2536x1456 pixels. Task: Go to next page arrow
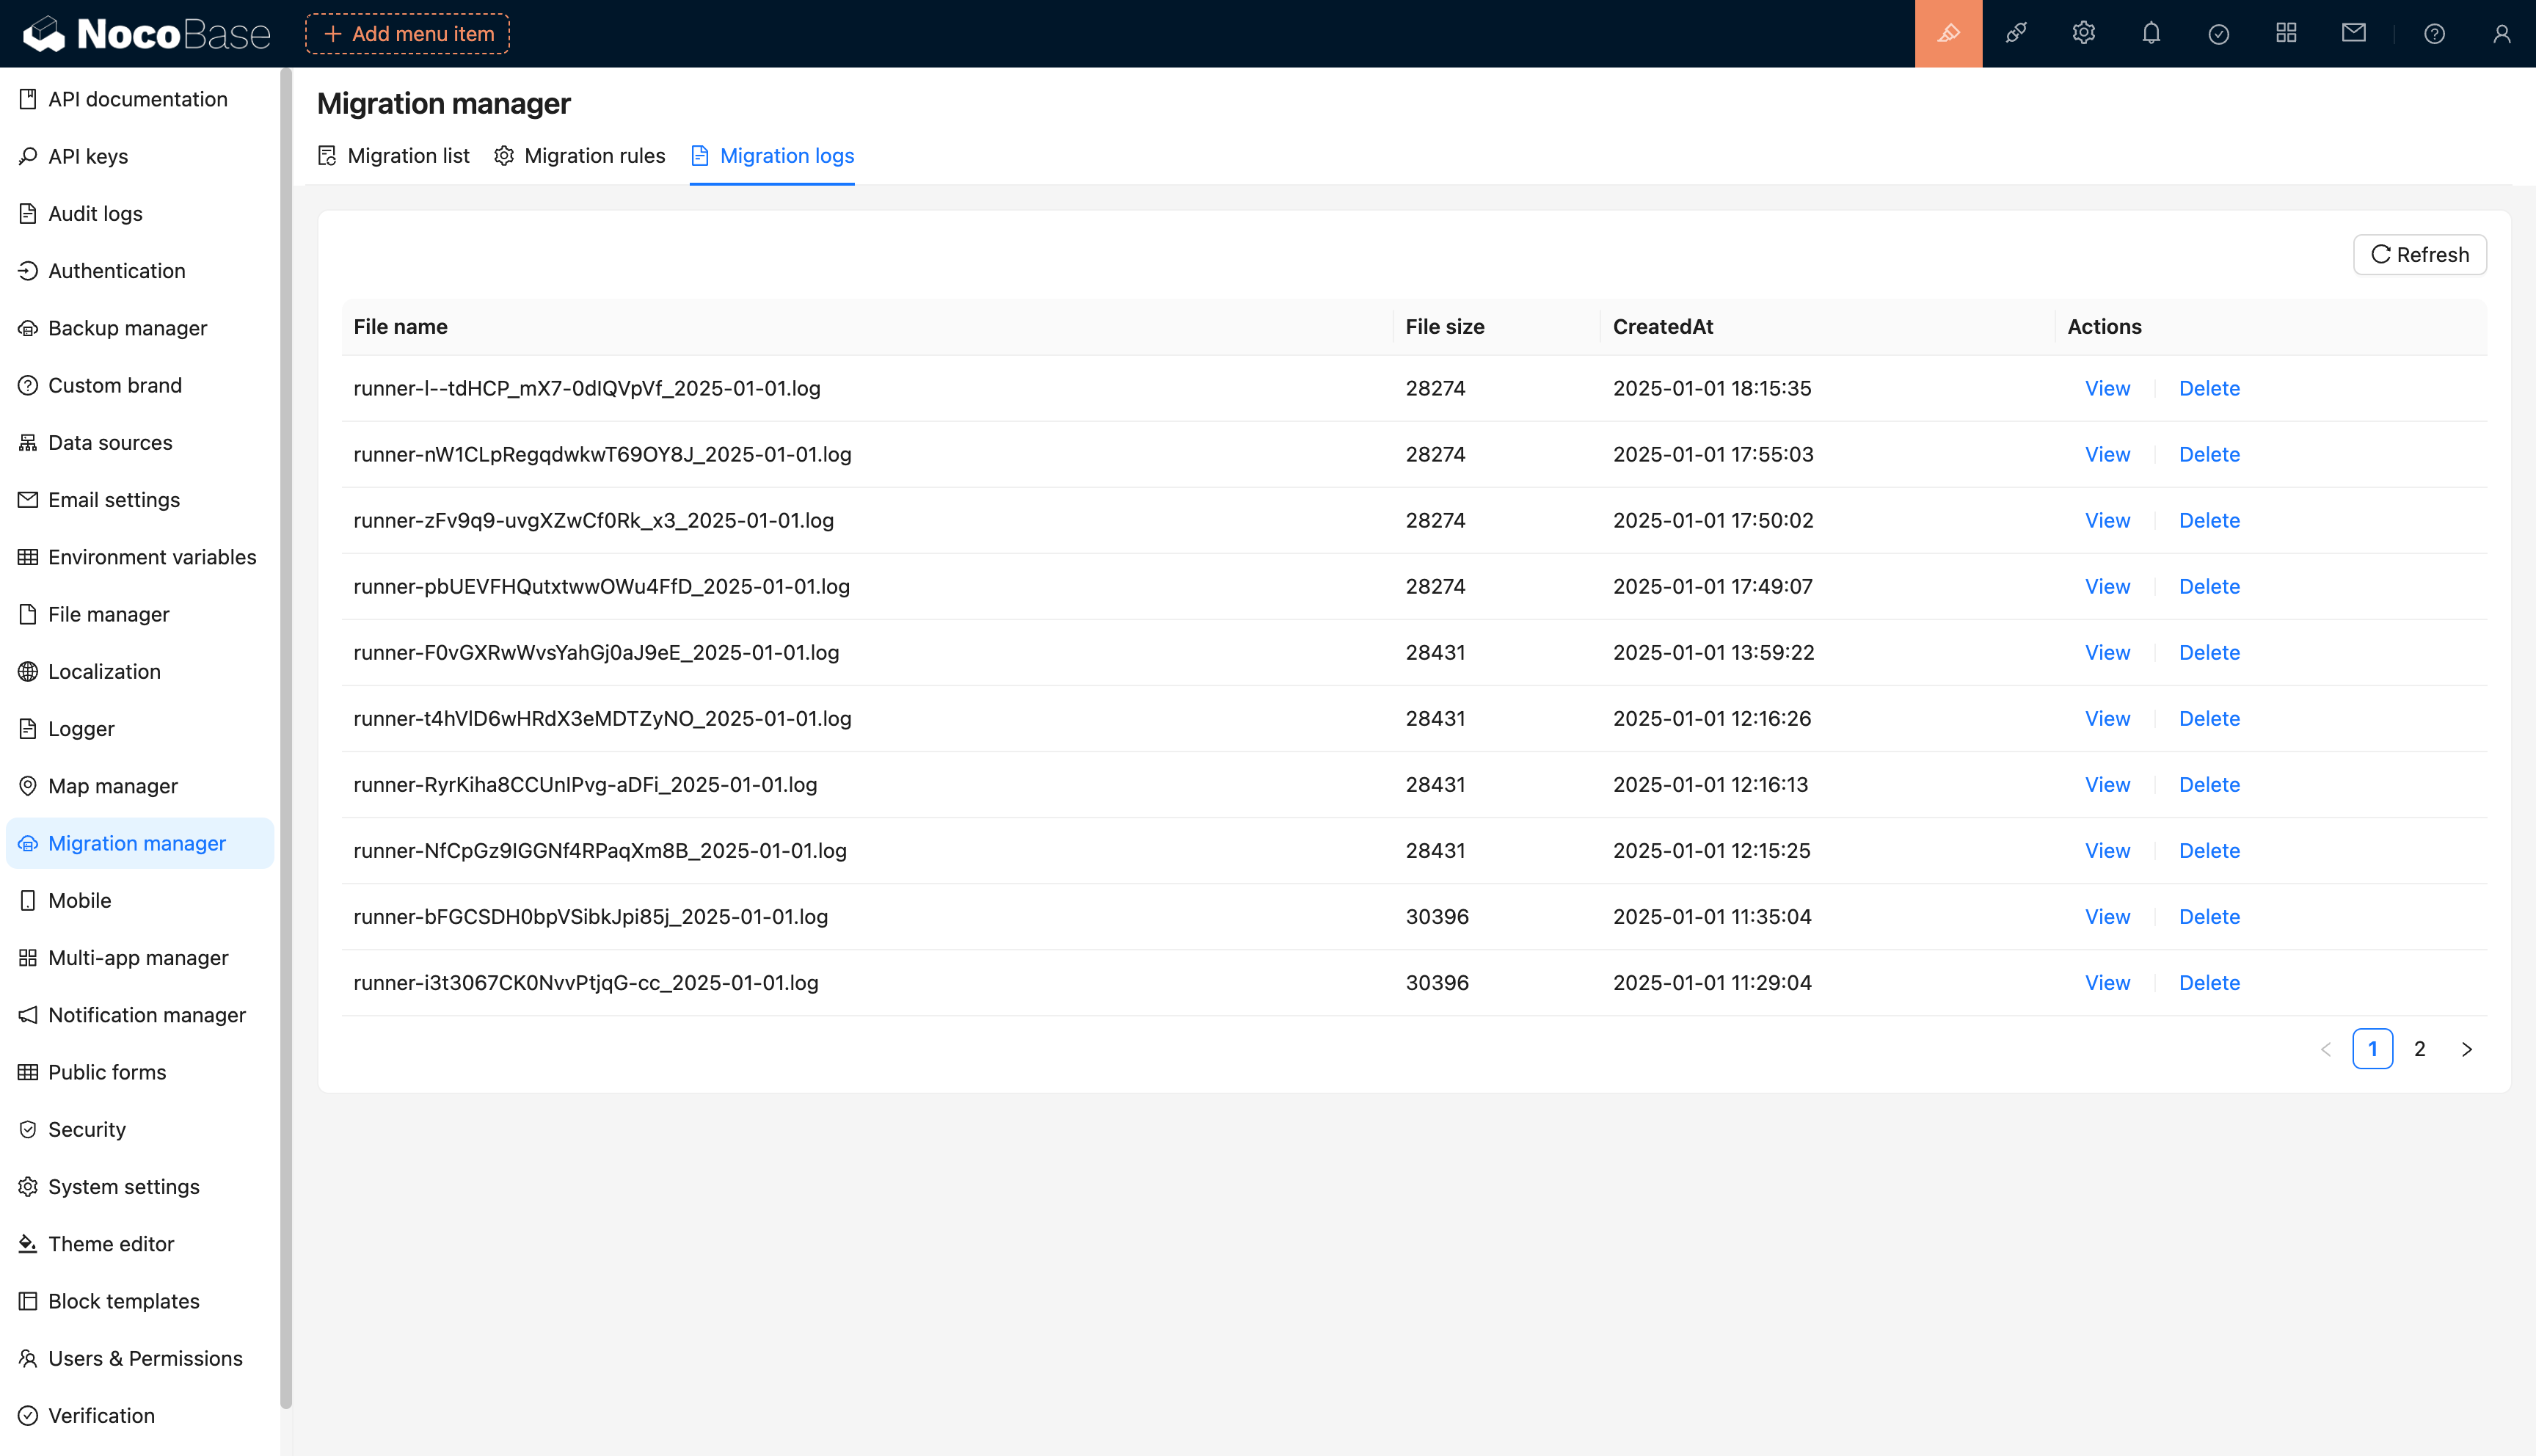coord(2466,1049)
